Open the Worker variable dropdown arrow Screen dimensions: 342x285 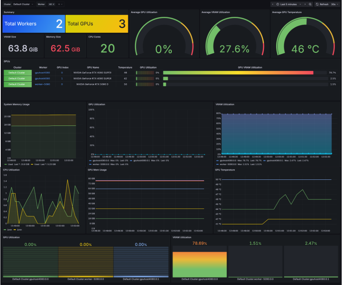62,4
